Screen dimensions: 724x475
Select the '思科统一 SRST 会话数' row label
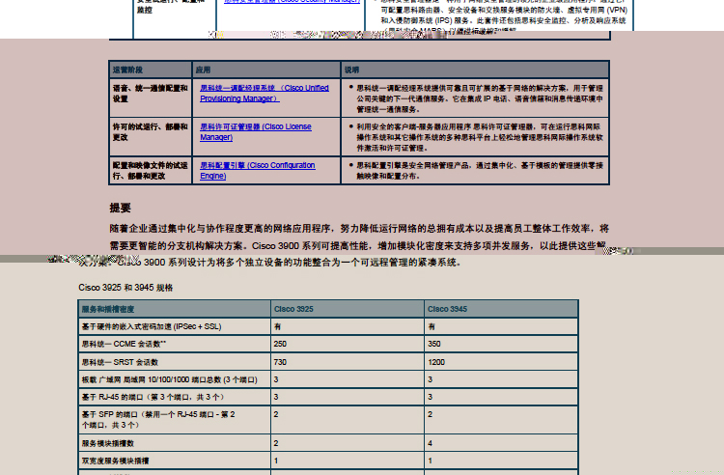(x=120, y=362)
